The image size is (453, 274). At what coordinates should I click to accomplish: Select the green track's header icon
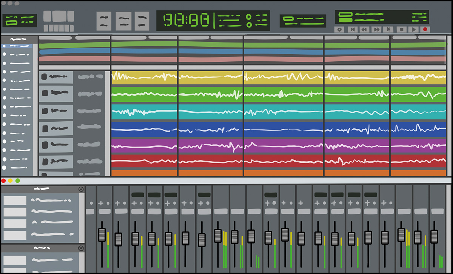coord(45,93)
